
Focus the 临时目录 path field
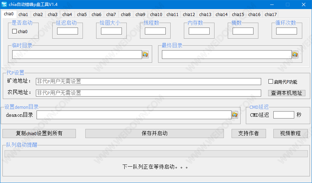pyautogui.click(x=77, y=55)
